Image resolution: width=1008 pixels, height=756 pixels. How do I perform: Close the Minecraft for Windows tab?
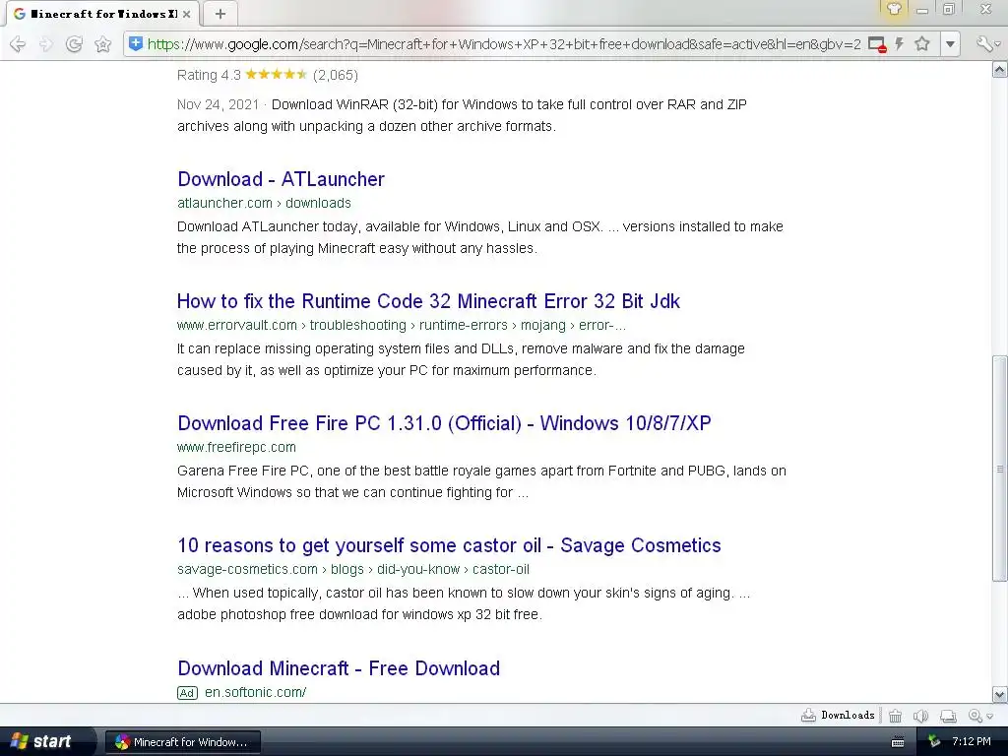pos(186,14)
